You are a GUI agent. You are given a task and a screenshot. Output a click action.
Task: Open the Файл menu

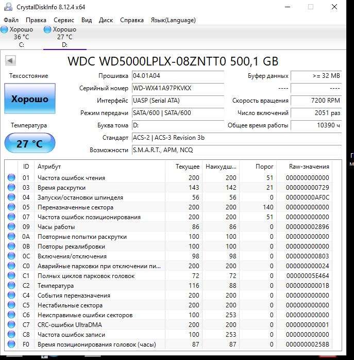(x=11, y=20)
